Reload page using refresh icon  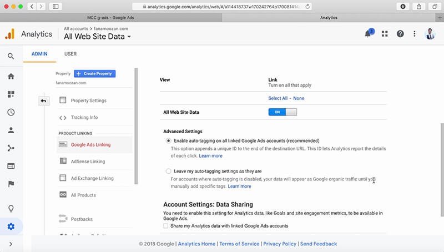pos(307,7)
